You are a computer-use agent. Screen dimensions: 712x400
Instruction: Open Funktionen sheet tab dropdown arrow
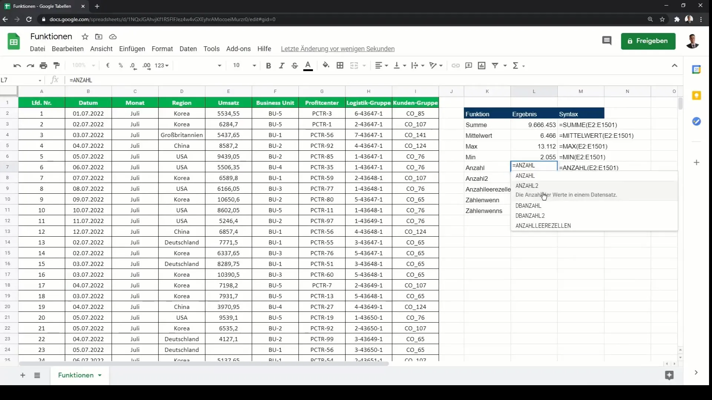[x=100, y=375]
